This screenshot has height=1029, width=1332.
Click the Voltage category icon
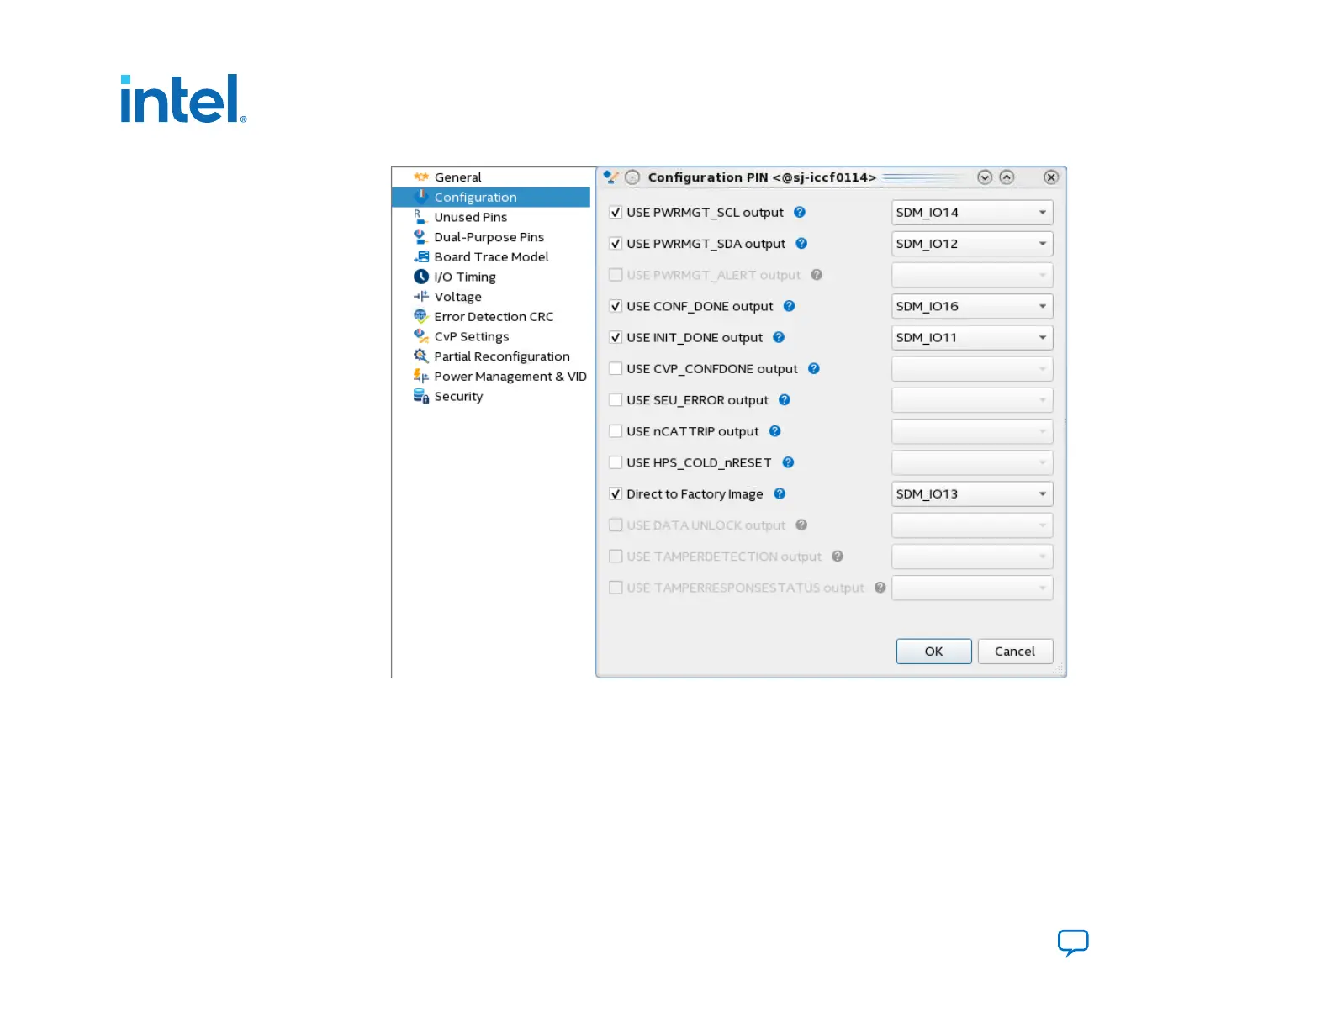(421, 297)
